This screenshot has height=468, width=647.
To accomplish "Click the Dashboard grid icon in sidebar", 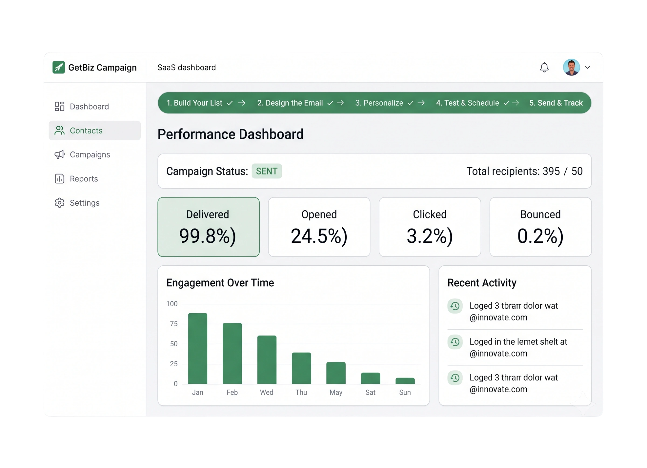I will pos(59,106).
